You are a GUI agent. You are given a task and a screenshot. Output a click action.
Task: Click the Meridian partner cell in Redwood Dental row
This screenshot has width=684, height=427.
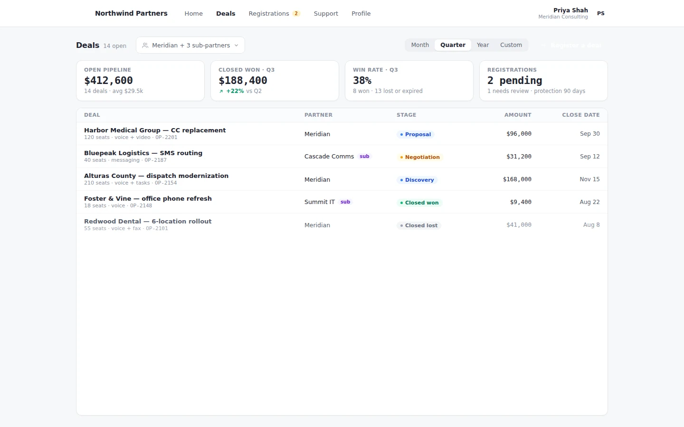[x=317, y=225]
